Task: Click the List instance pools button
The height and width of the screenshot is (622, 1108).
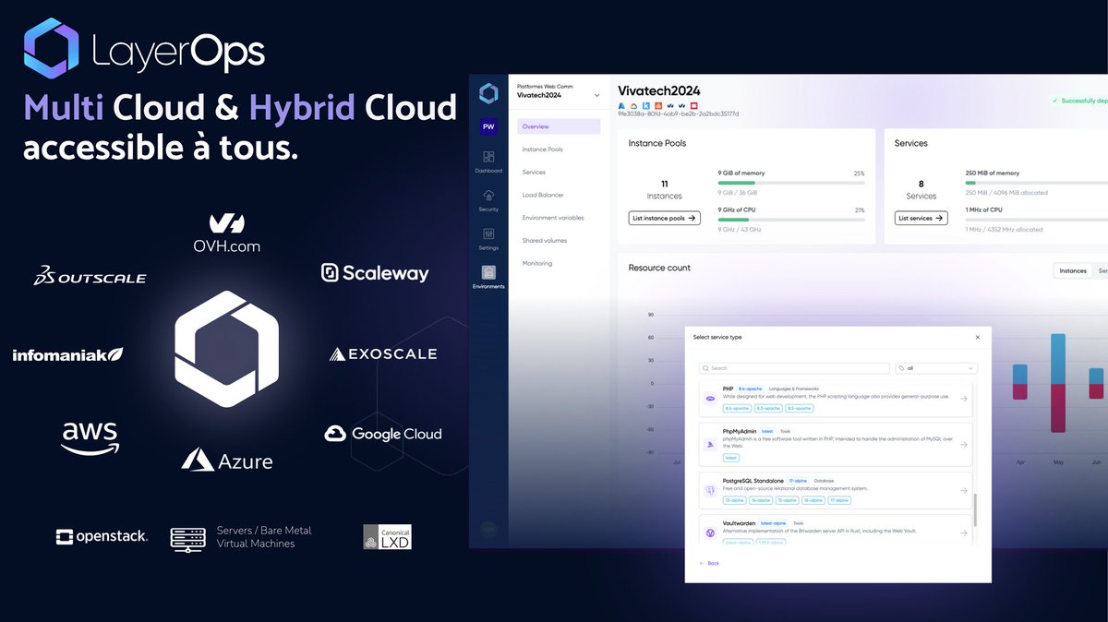Action: click(x=665, y=218)
